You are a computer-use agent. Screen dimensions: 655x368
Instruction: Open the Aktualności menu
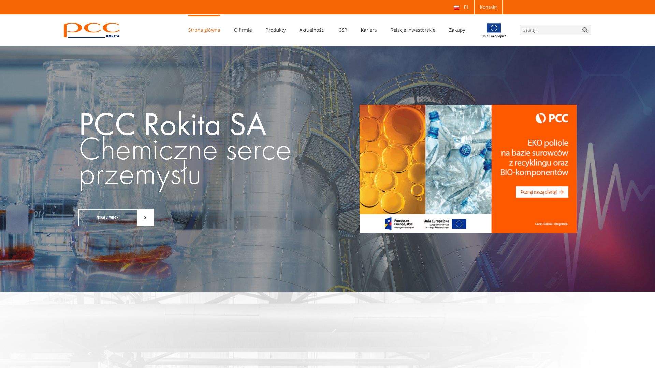[312, 30]
